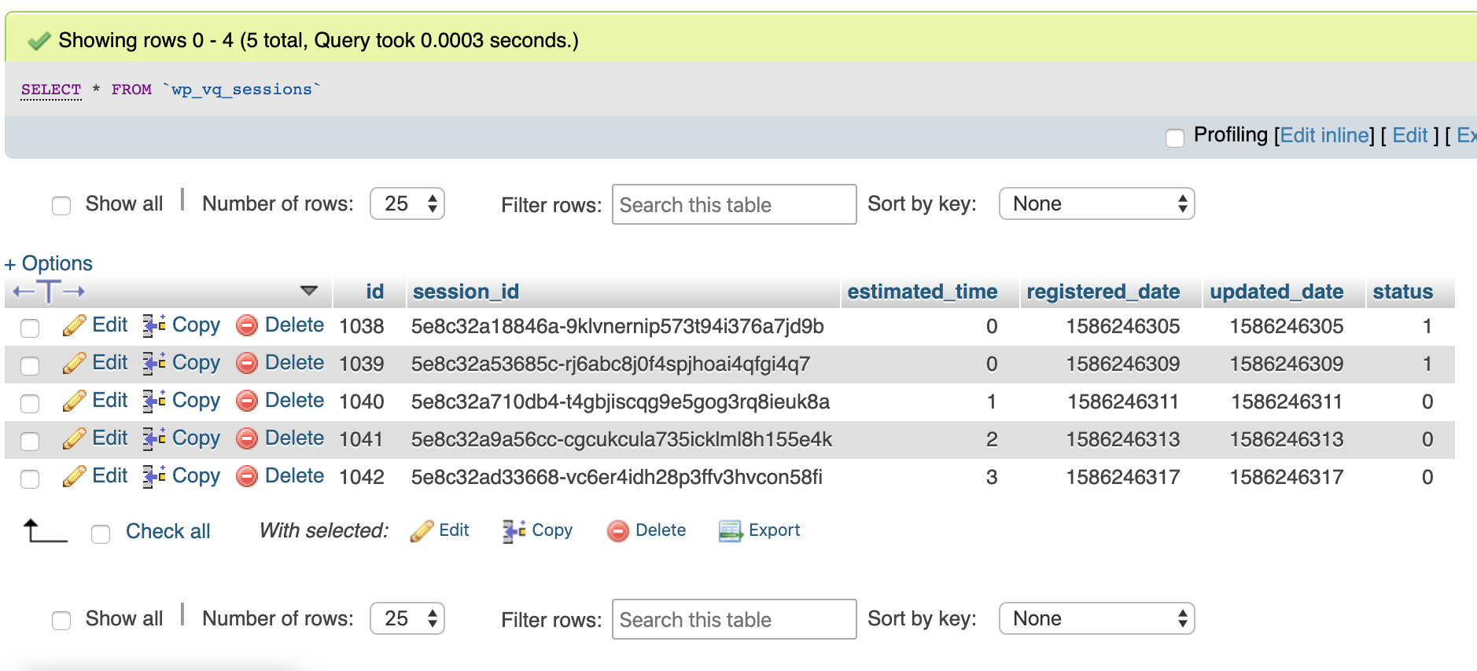Image resolution: width=1477 pixels, height=671 pixels.
Task: Click the red Delete icon in row 1039
Action: click(x=247, y=363)
